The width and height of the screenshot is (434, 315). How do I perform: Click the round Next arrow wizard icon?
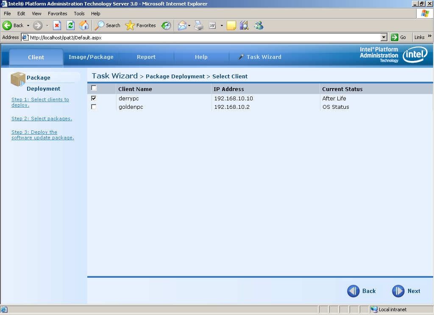[x=398, y=291]
